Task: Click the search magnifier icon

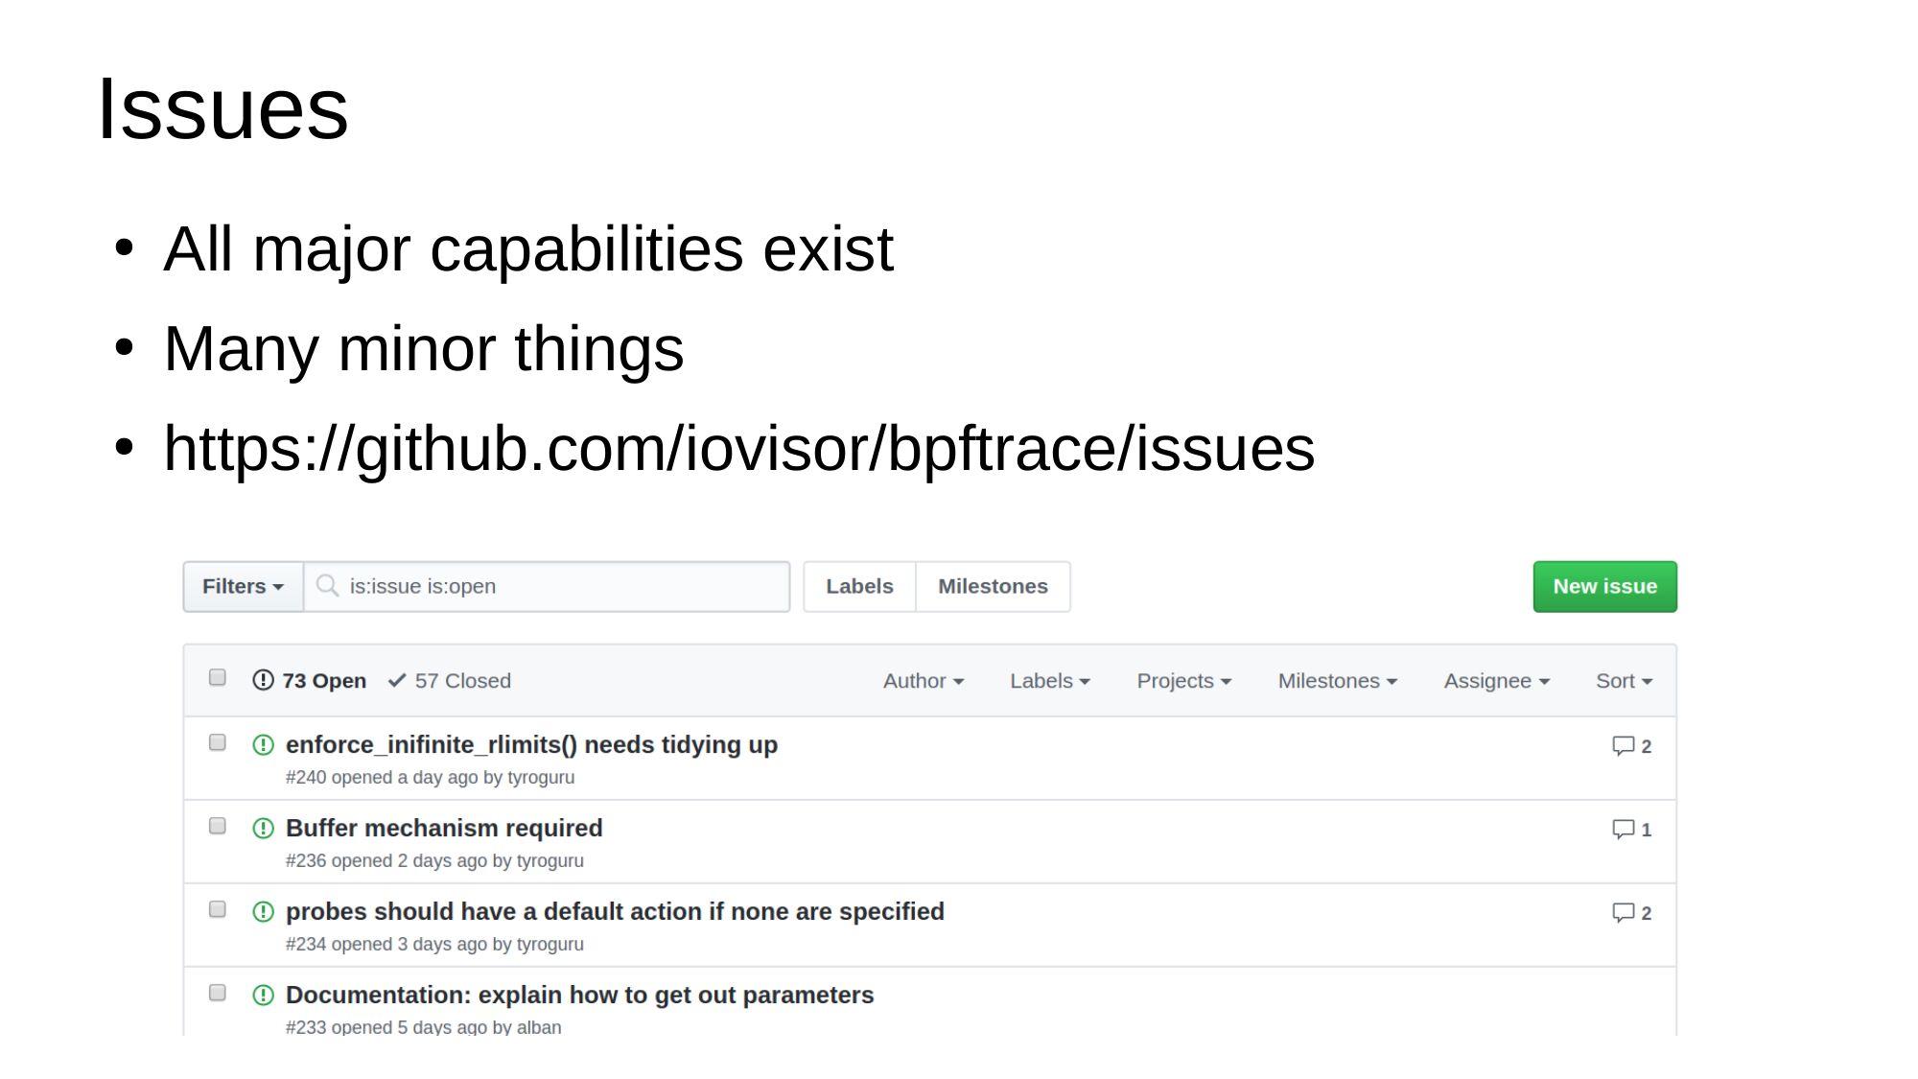Action: [x=327, y=585]
